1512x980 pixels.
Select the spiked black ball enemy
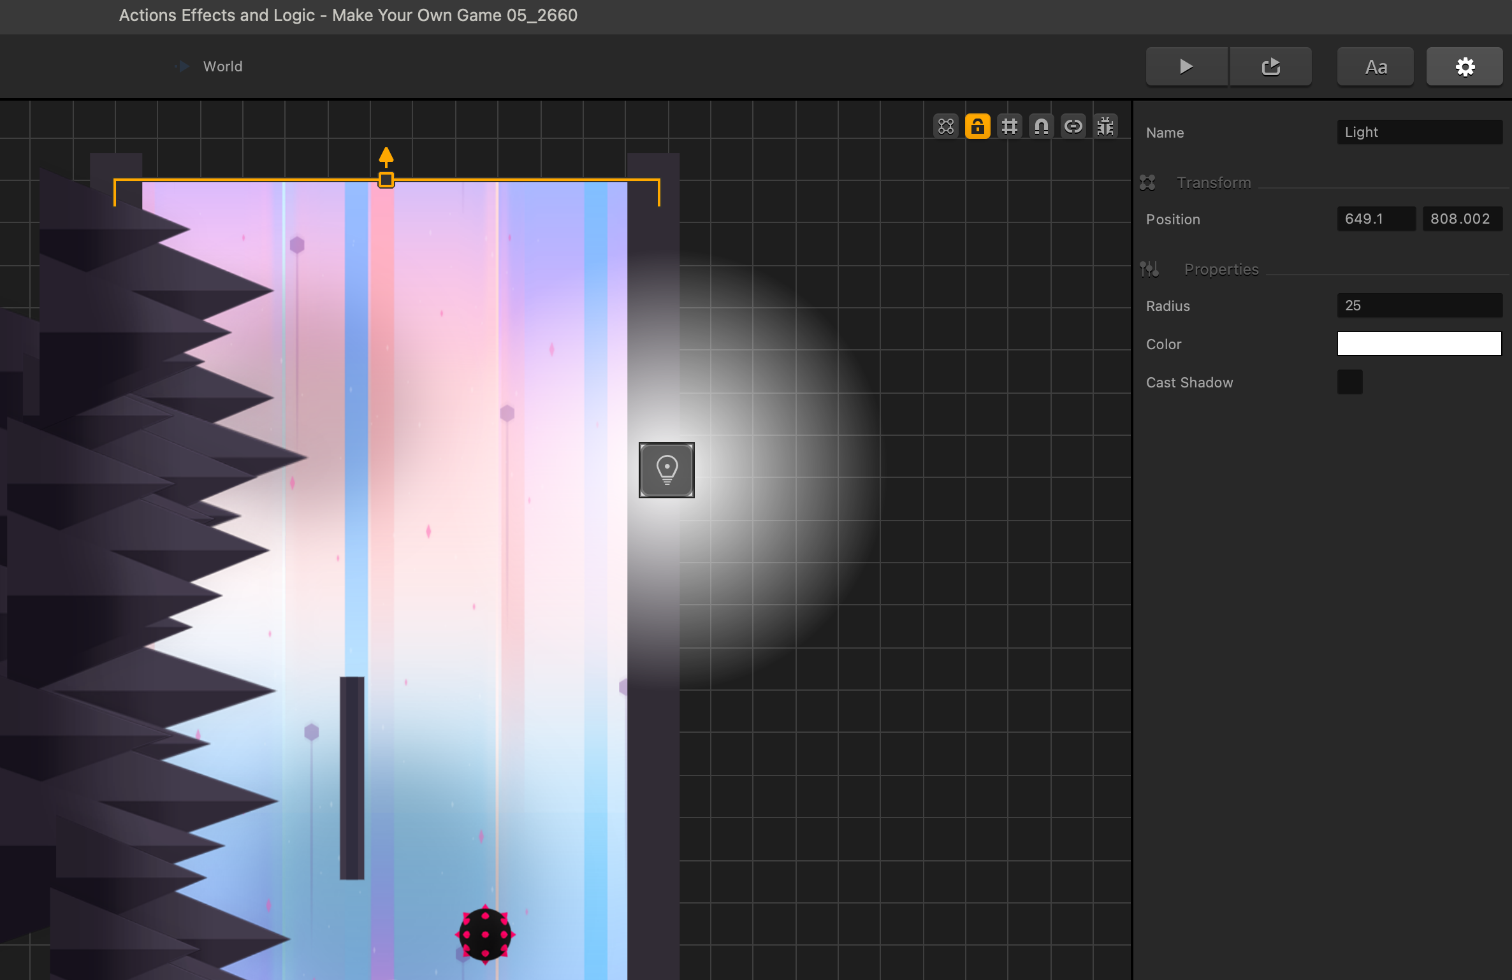tap(485, 935)
